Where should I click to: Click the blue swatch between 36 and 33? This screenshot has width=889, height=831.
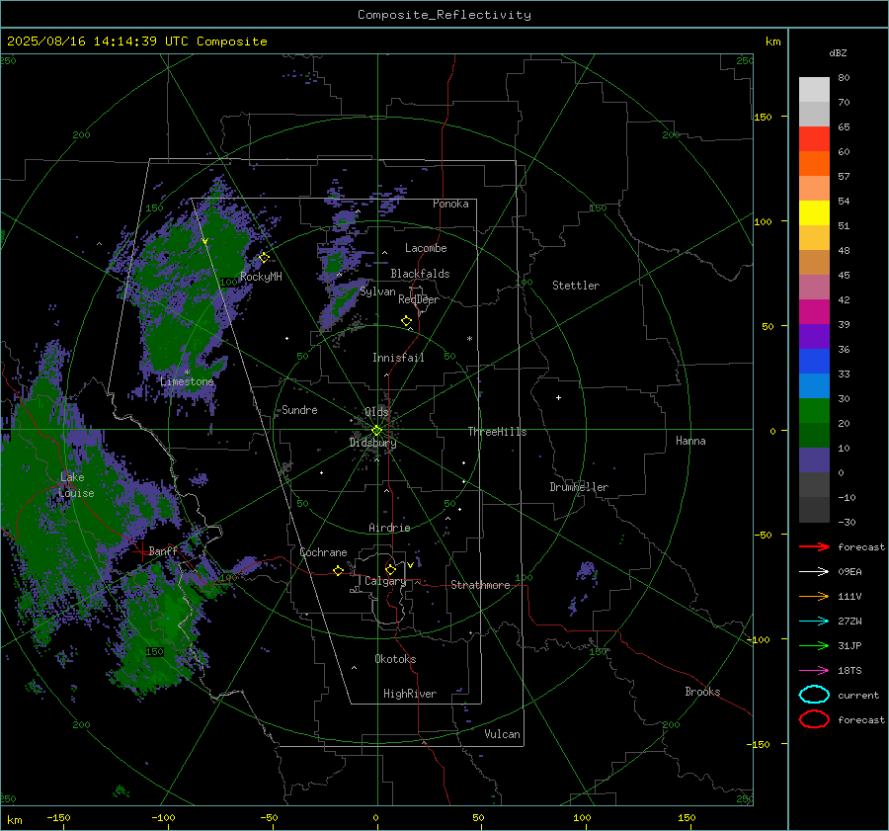point(814,362)
